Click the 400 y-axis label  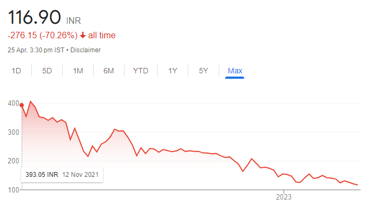[x=14, y=104]
